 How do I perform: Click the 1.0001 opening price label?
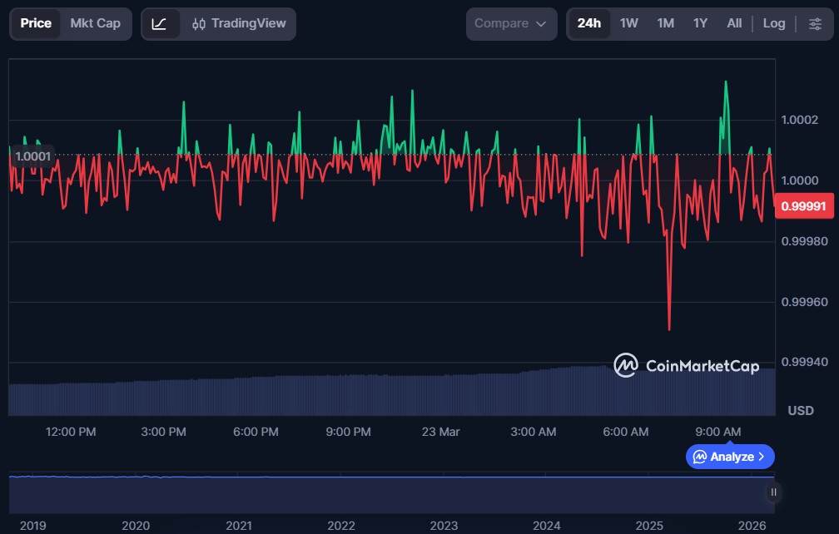[33, 156]
